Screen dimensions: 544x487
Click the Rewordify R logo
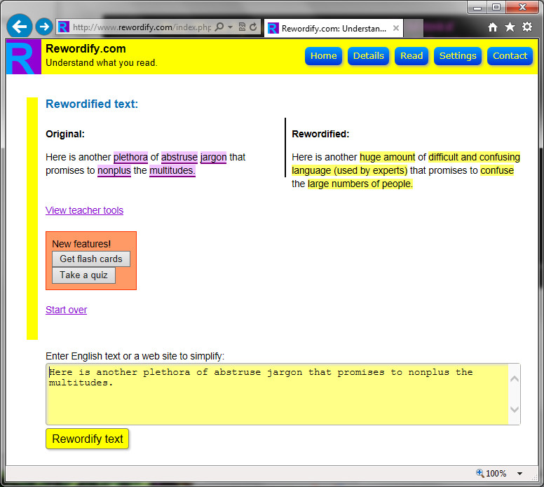[x=23, y=57]
